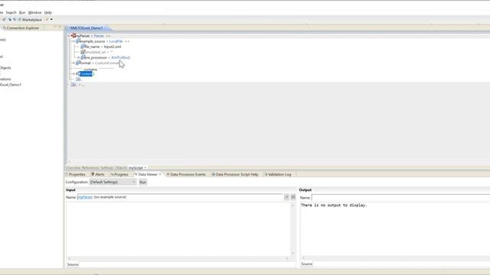Select the Input2.xml file name value
Image resolution: width=490 pixels, height=275 pixels.
click(113, 47)
